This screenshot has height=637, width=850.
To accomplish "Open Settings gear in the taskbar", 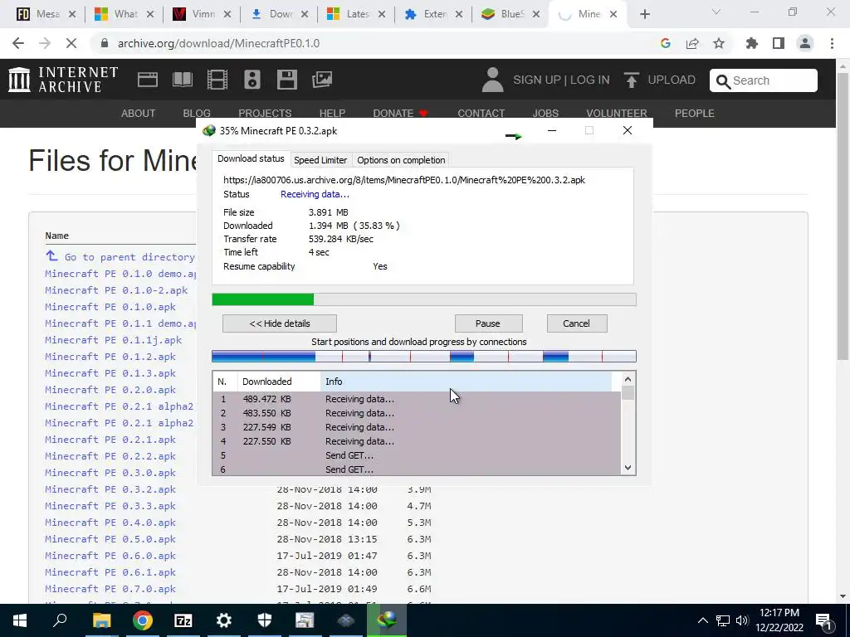I will point(224,620).
